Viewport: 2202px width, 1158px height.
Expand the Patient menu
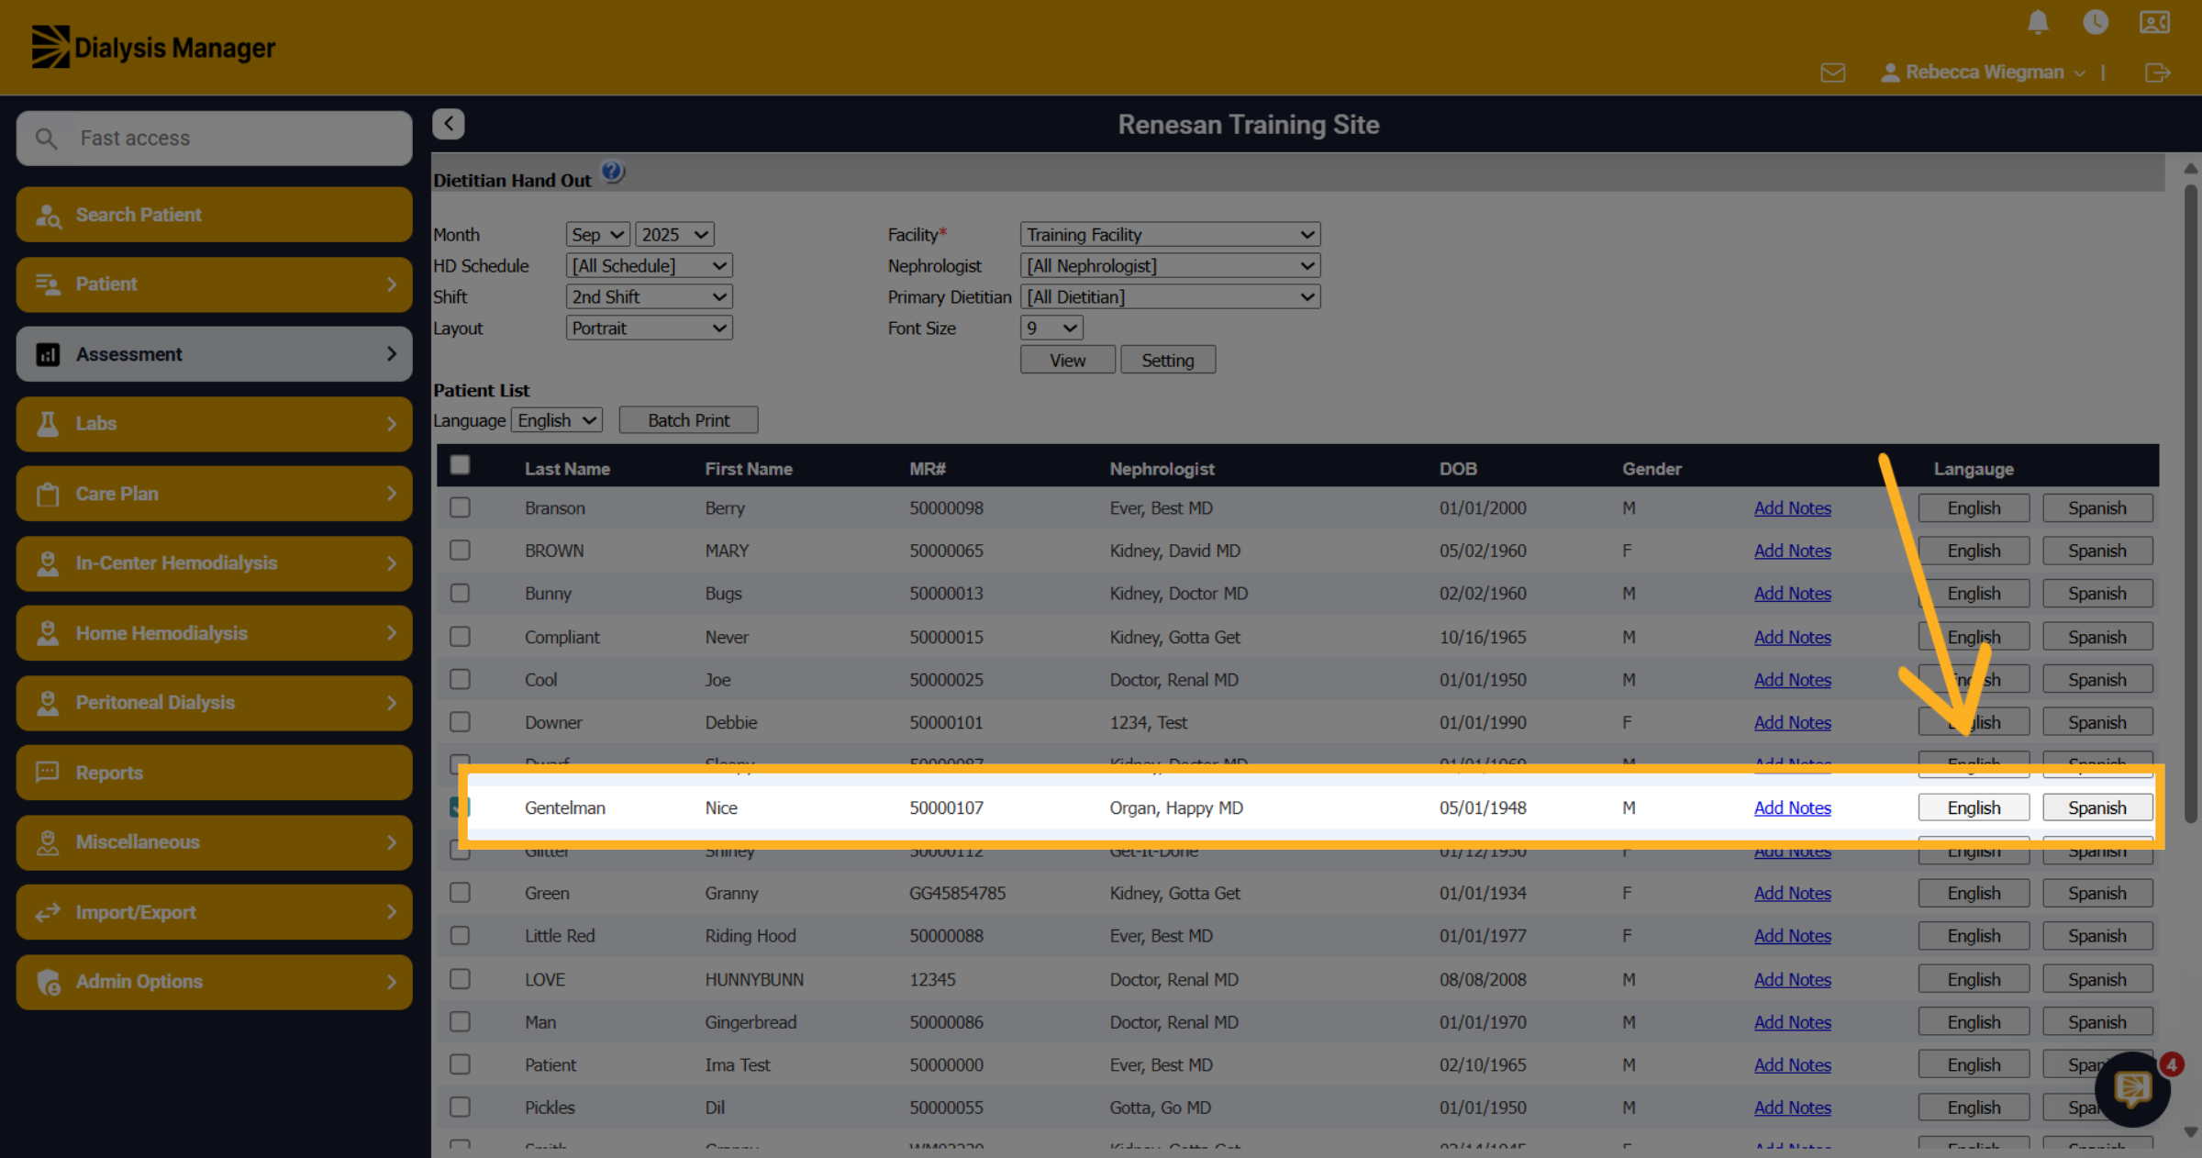(x=214, y=284)
